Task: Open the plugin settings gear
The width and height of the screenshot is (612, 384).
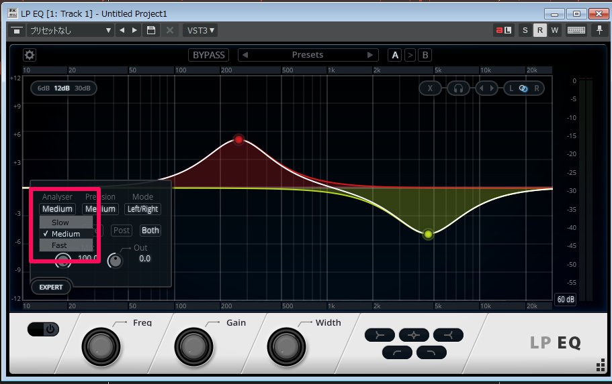Action: pos(30,55)
